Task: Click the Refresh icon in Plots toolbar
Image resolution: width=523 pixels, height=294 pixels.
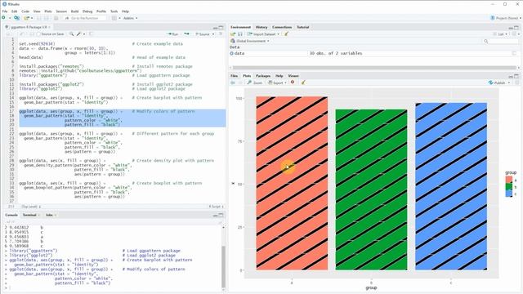Action: 517,82
